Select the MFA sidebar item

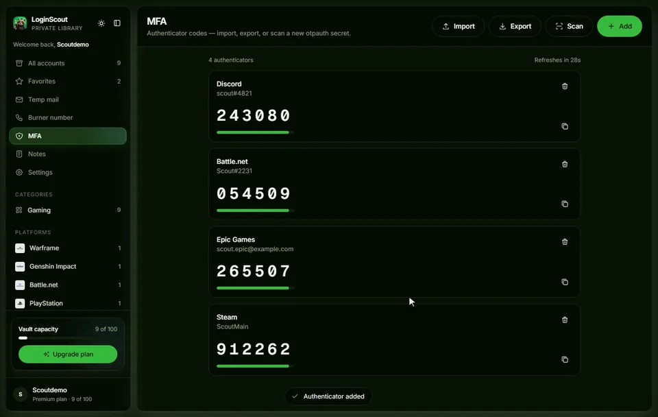pos(68,136)
